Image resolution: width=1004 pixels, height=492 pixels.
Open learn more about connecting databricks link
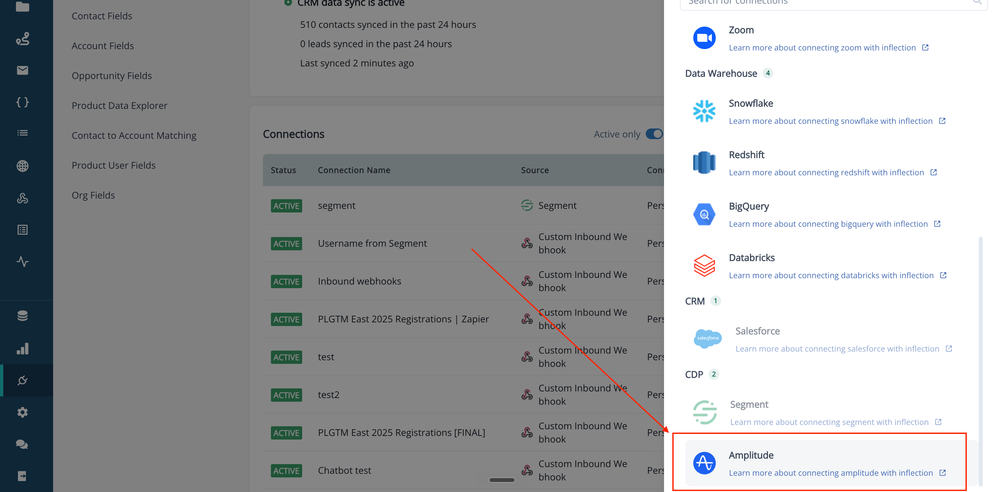[x=831, y=275]
